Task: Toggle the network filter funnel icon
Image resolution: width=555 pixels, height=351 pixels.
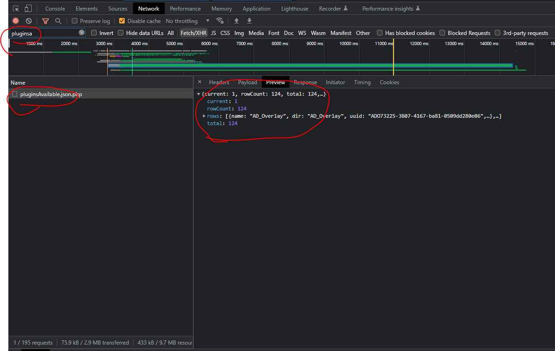Action: click(46, 21)
